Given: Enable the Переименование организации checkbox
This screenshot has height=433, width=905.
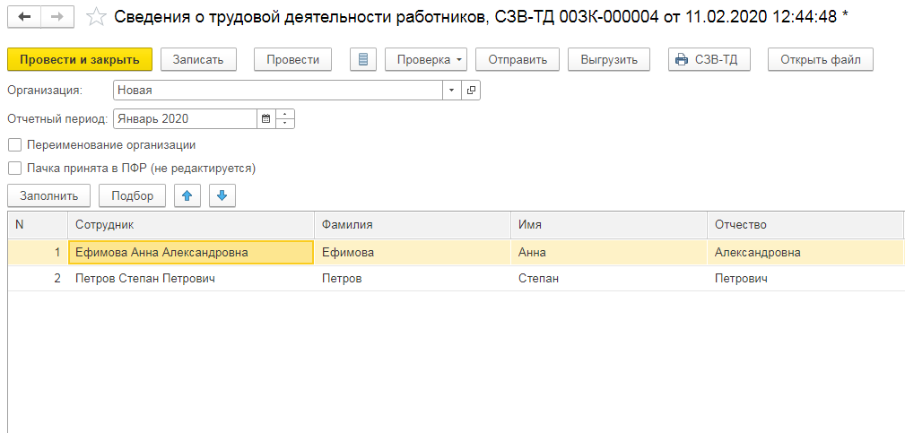Looking at the screenshot, I should click(14, 144).
